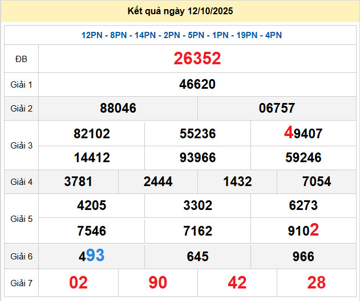Click the Giải 5 number 3302
The height and width of the screenshot is (301, 360).
coord(197,206)
